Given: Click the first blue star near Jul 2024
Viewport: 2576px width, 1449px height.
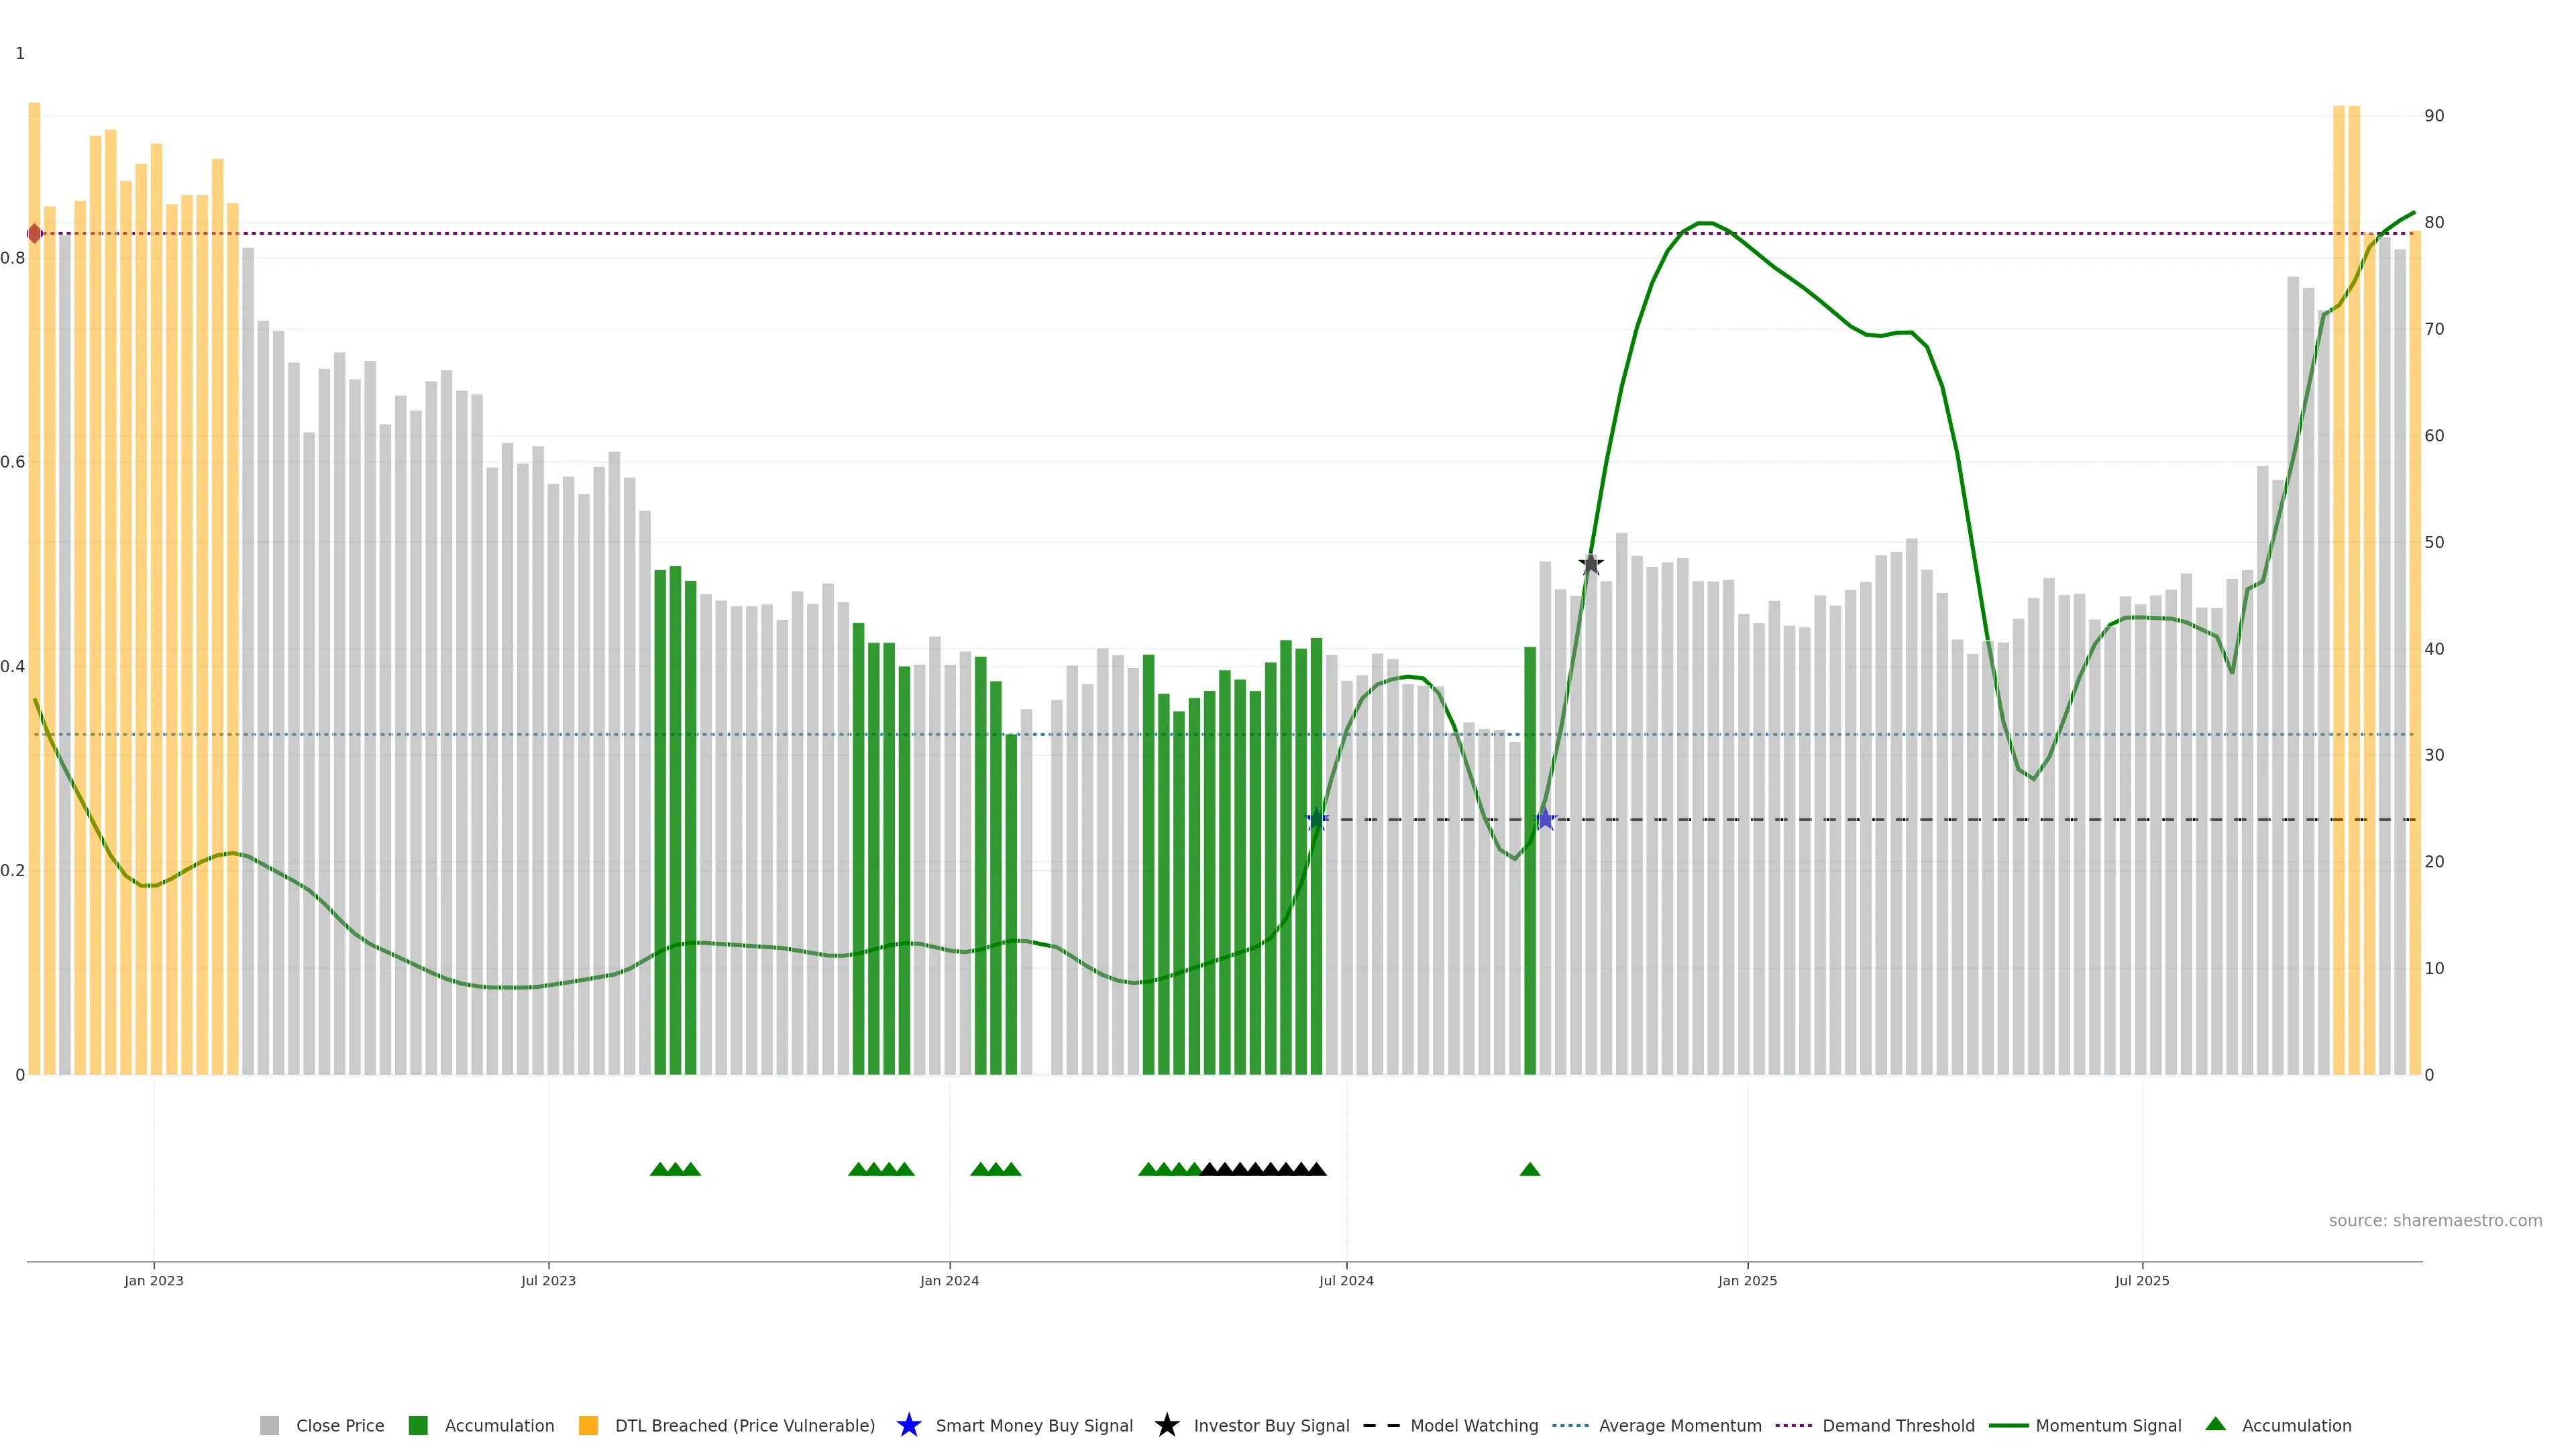Looking at the screenshot, I should [1317, 819].
